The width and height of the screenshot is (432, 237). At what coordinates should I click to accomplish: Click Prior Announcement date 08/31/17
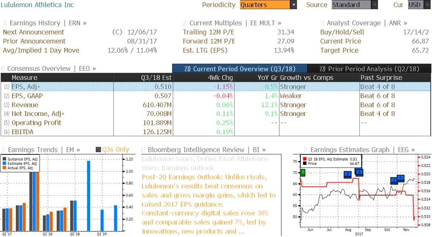tap(142, 41)
